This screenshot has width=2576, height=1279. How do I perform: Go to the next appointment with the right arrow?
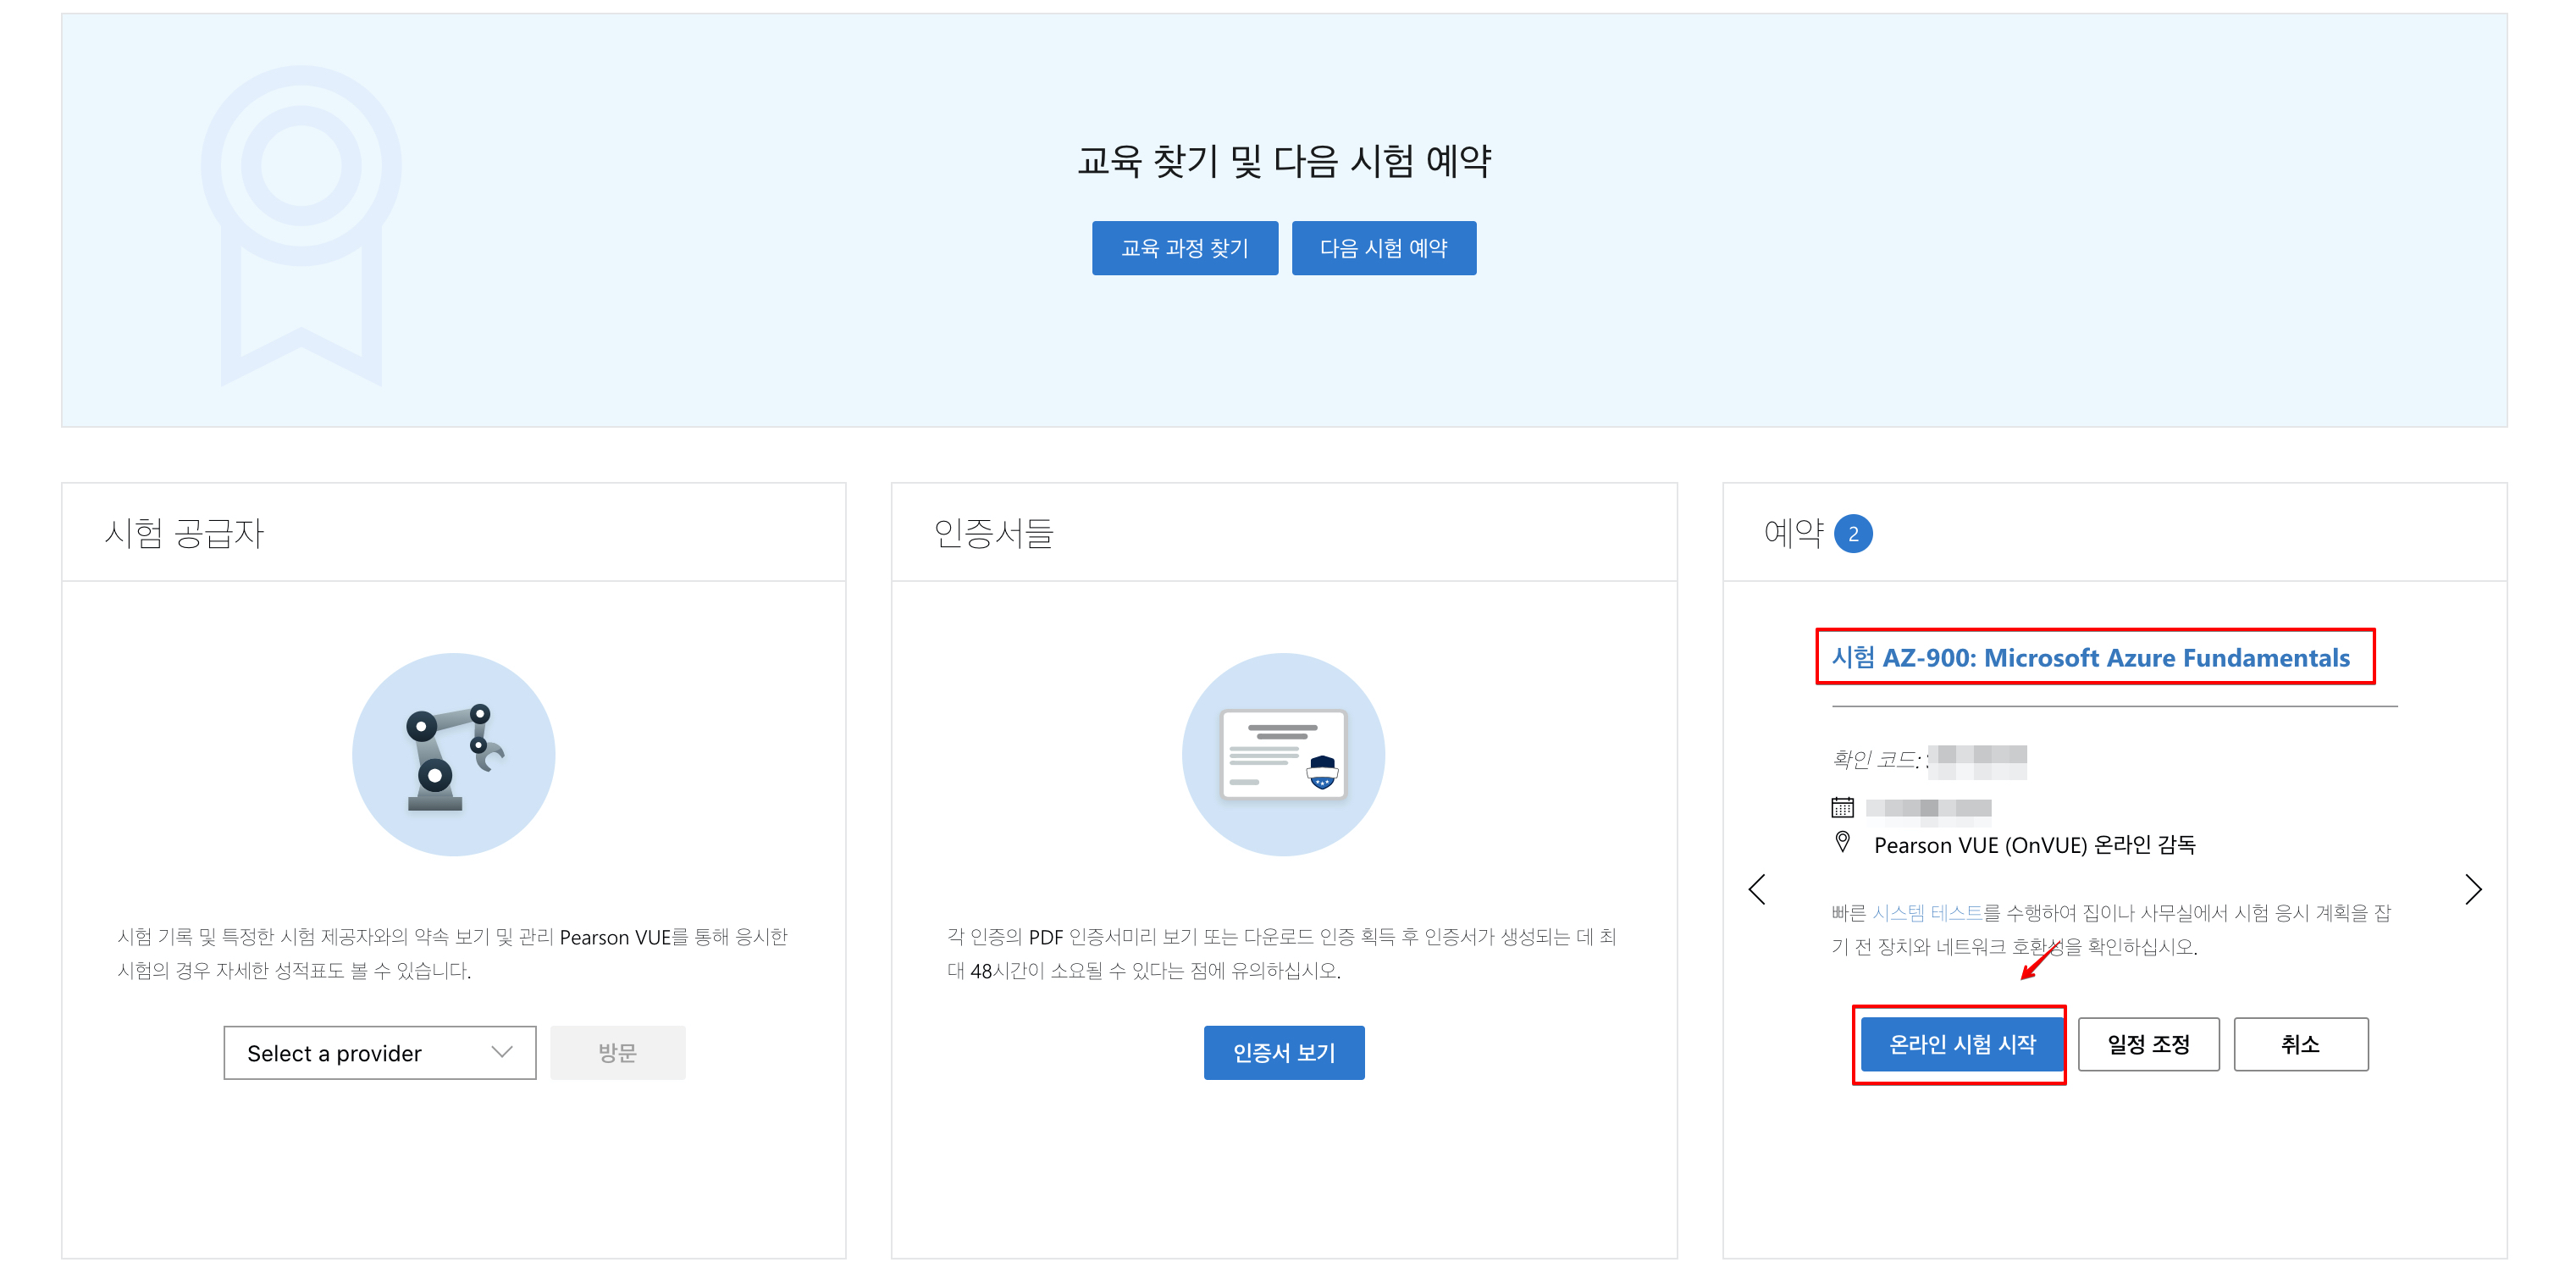[2473, 889]
